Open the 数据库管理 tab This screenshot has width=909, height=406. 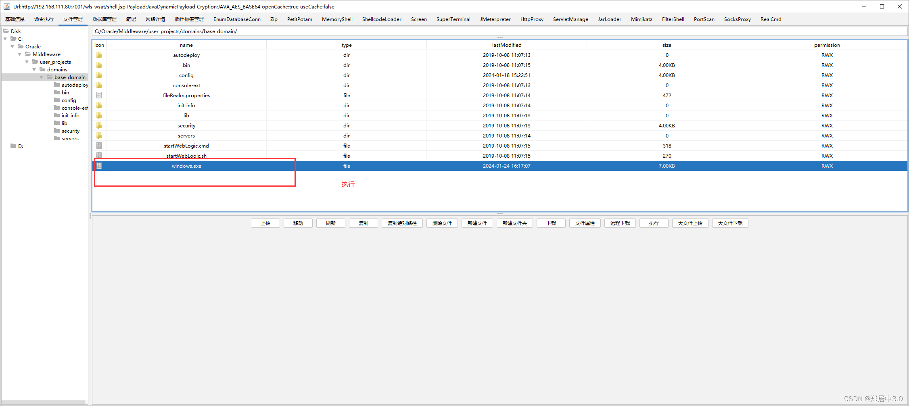pos(104,19)
